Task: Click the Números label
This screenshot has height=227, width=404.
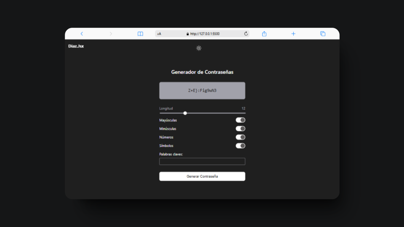Action: [x=166, y=137]
